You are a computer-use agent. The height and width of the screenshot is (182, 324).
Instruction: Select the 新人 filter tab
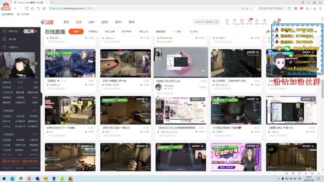194,32
